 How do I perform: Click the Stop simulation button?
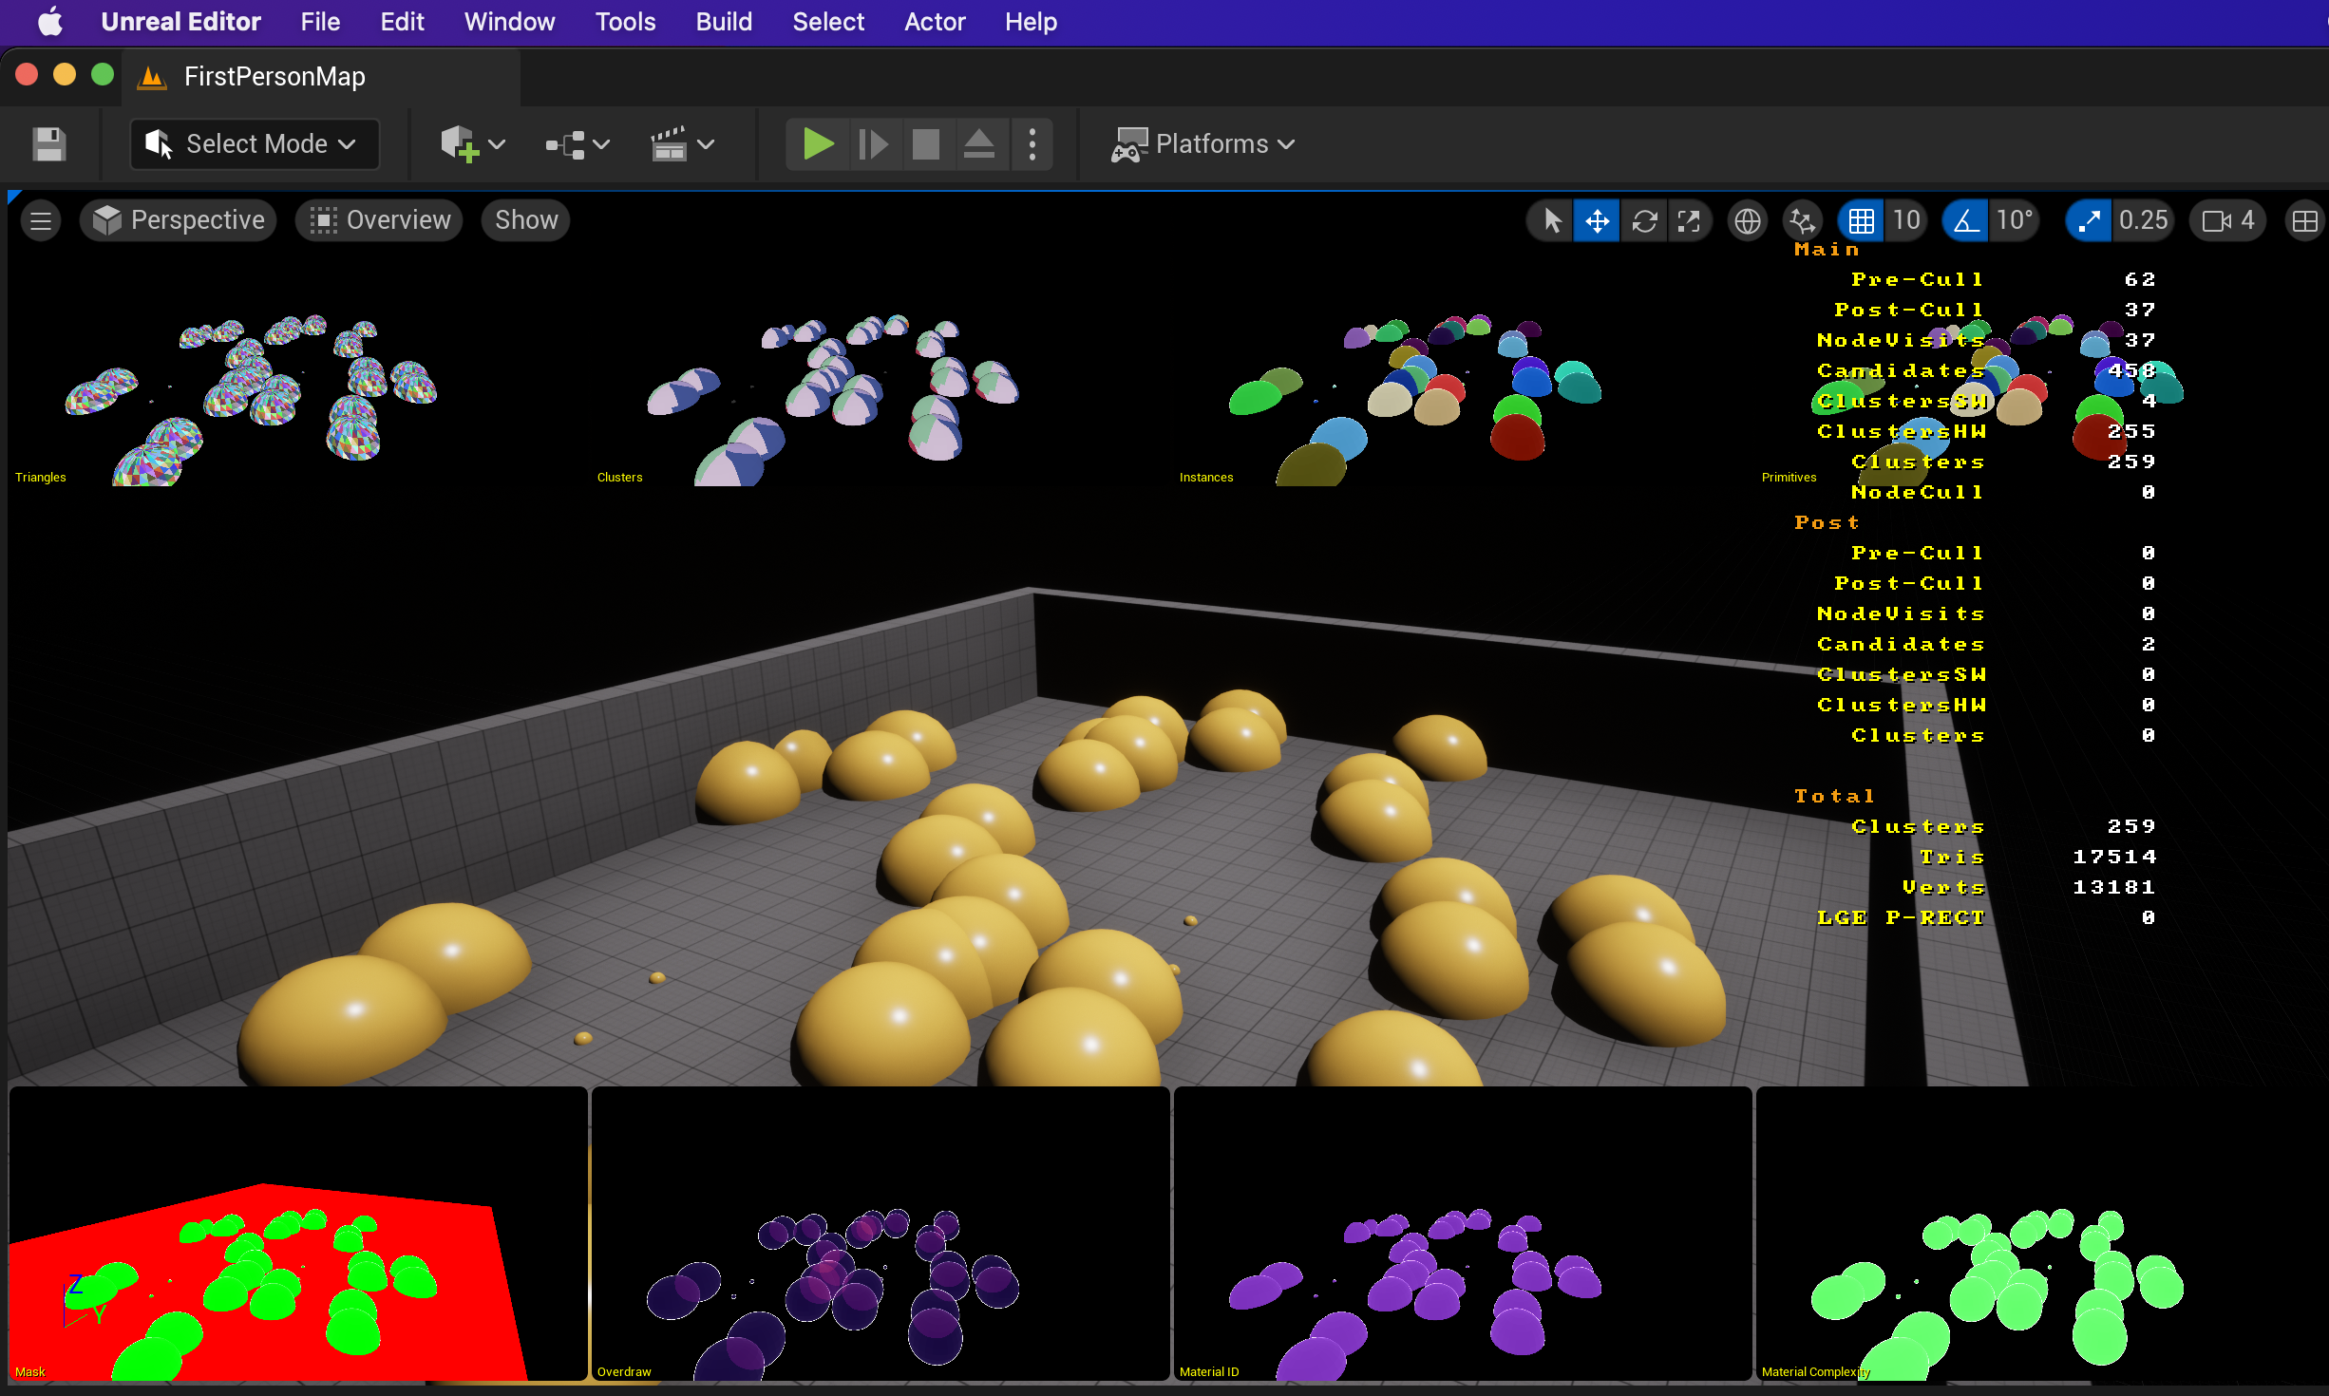[925, 144]
